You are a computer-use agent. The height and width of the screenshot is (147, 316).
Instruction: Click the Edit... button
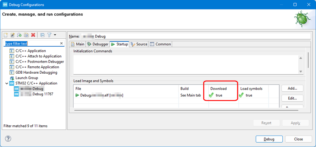tap(293, 98)
